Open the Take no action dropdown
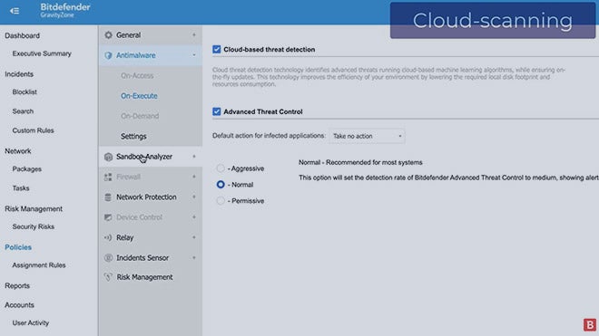This screenshot has width=599, height=336. (x=367, y=136)
